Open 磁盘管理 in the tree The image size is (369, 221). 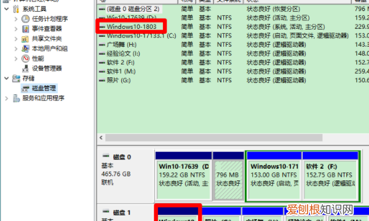click(44, 88)
